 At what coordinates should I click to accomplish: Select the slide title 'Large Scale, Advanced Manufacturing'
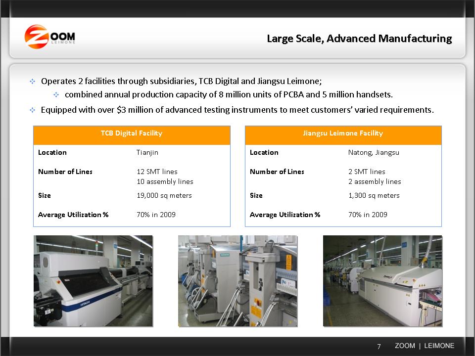pos(359,39)
